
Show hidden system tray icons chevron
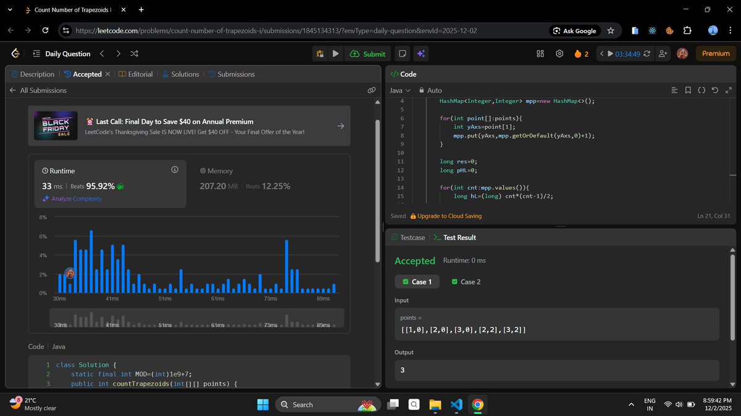click(x=631, y=405)
